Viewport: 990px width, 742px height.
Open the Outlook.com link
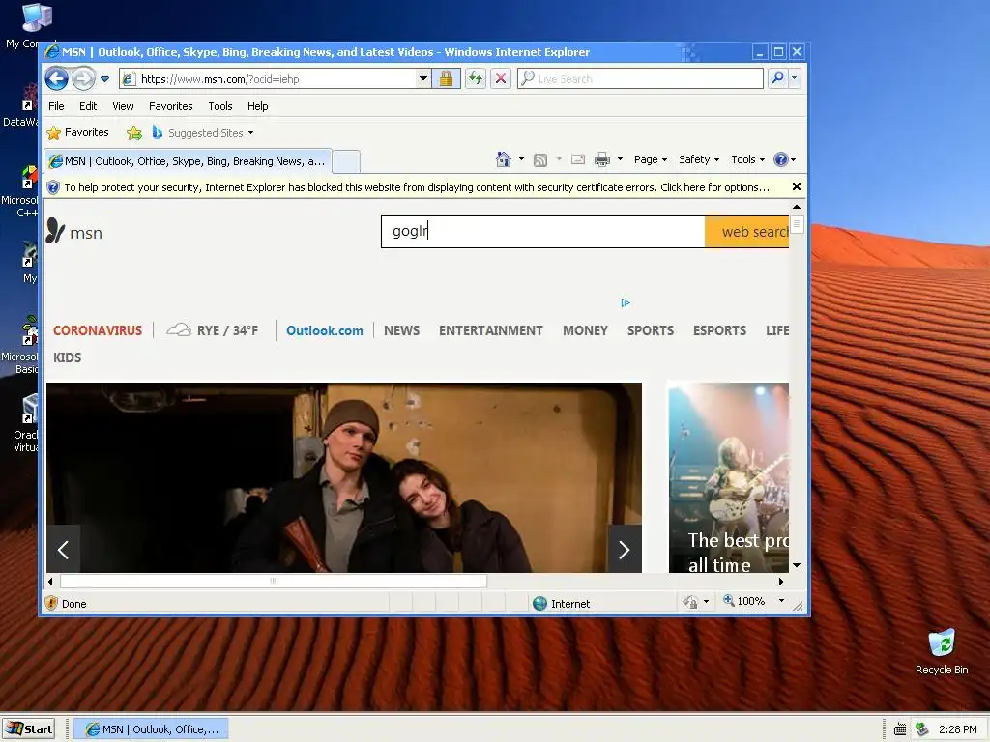click(x=325, y=330)
